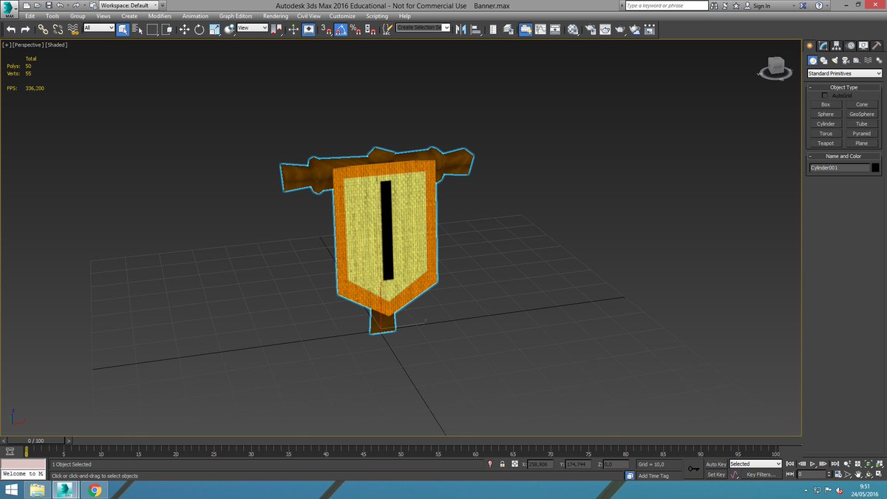Activate Select and Move tool
Screen dimensions: 887x499
point(185,30)
